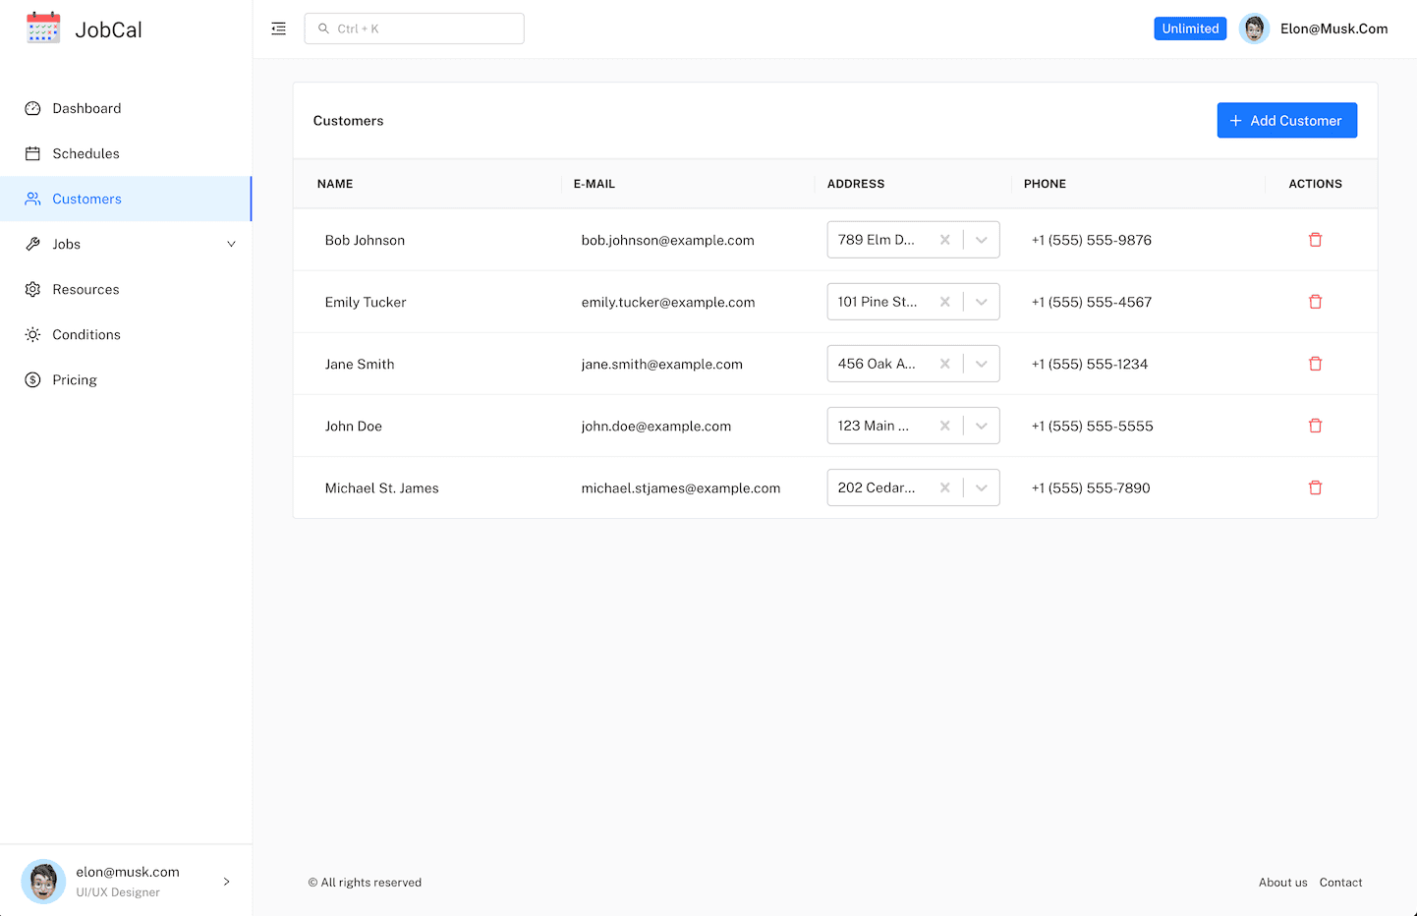The width and height of the screenshot is (1417, 916).
Task: Expand Michael St. James address dropdown
Action: pyautogui.click(x=981, y=487)
